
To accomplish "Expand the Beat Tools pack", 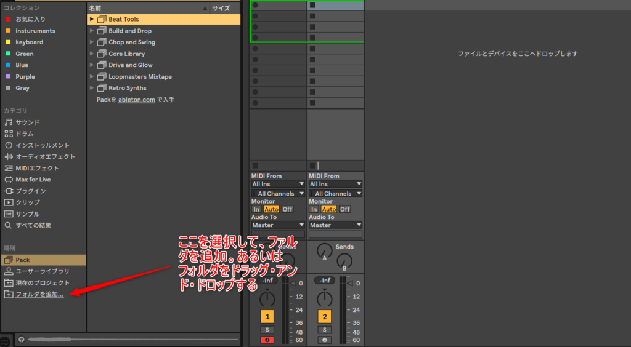I will click(x=92, y=19).
